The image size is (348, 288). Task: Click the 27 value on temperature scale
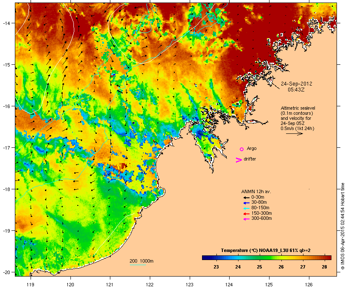pos(303,267)
